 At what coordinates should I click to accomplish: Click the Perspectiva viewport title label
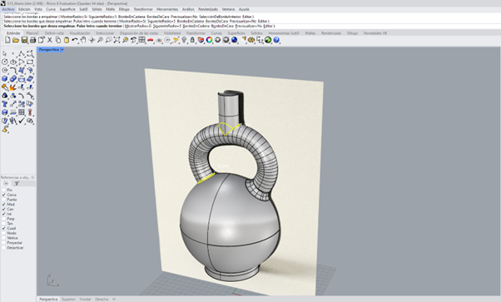click(x=49, y=50)
